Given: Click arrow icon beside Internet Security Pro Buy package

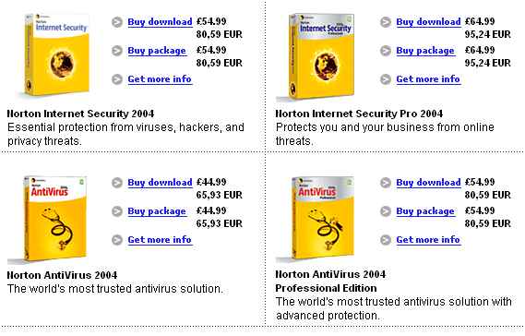Looking at the screenshot, I should pos(386,51).
